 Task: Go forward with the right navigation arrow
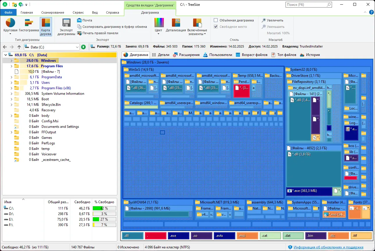tap(12, 47)
